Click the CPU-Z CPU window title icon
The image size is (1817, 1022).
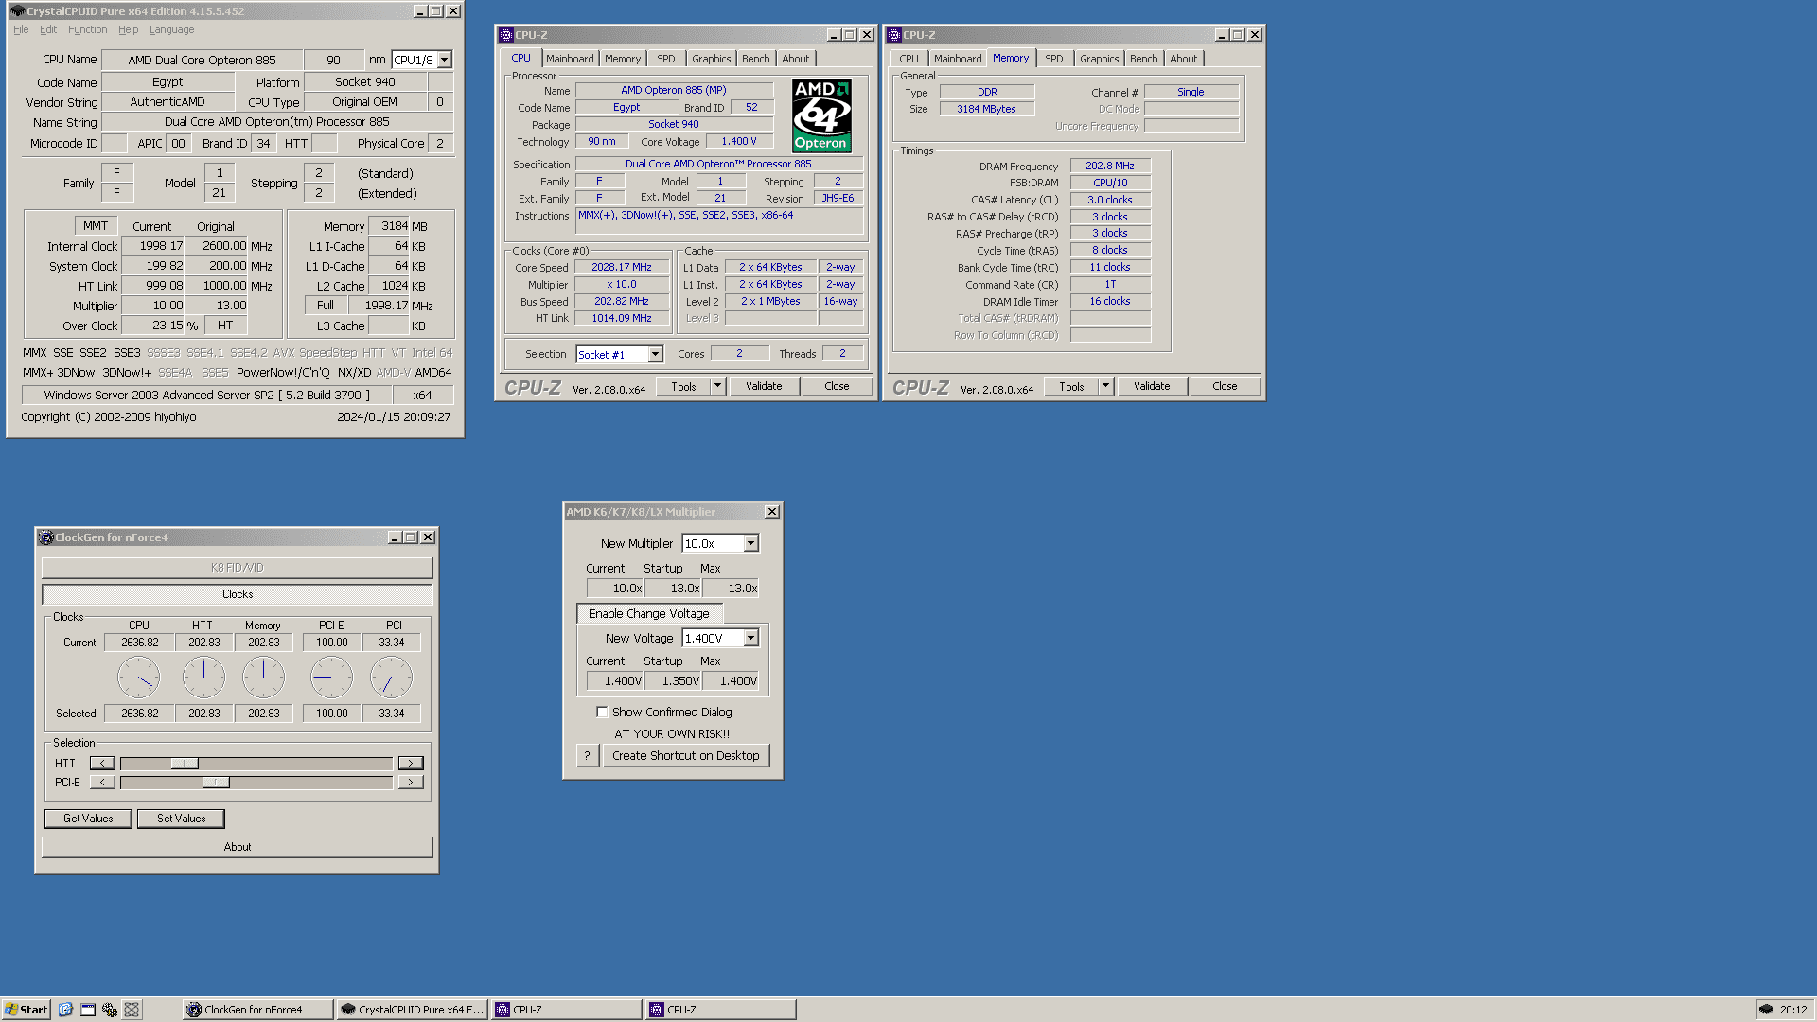(506, 35)
